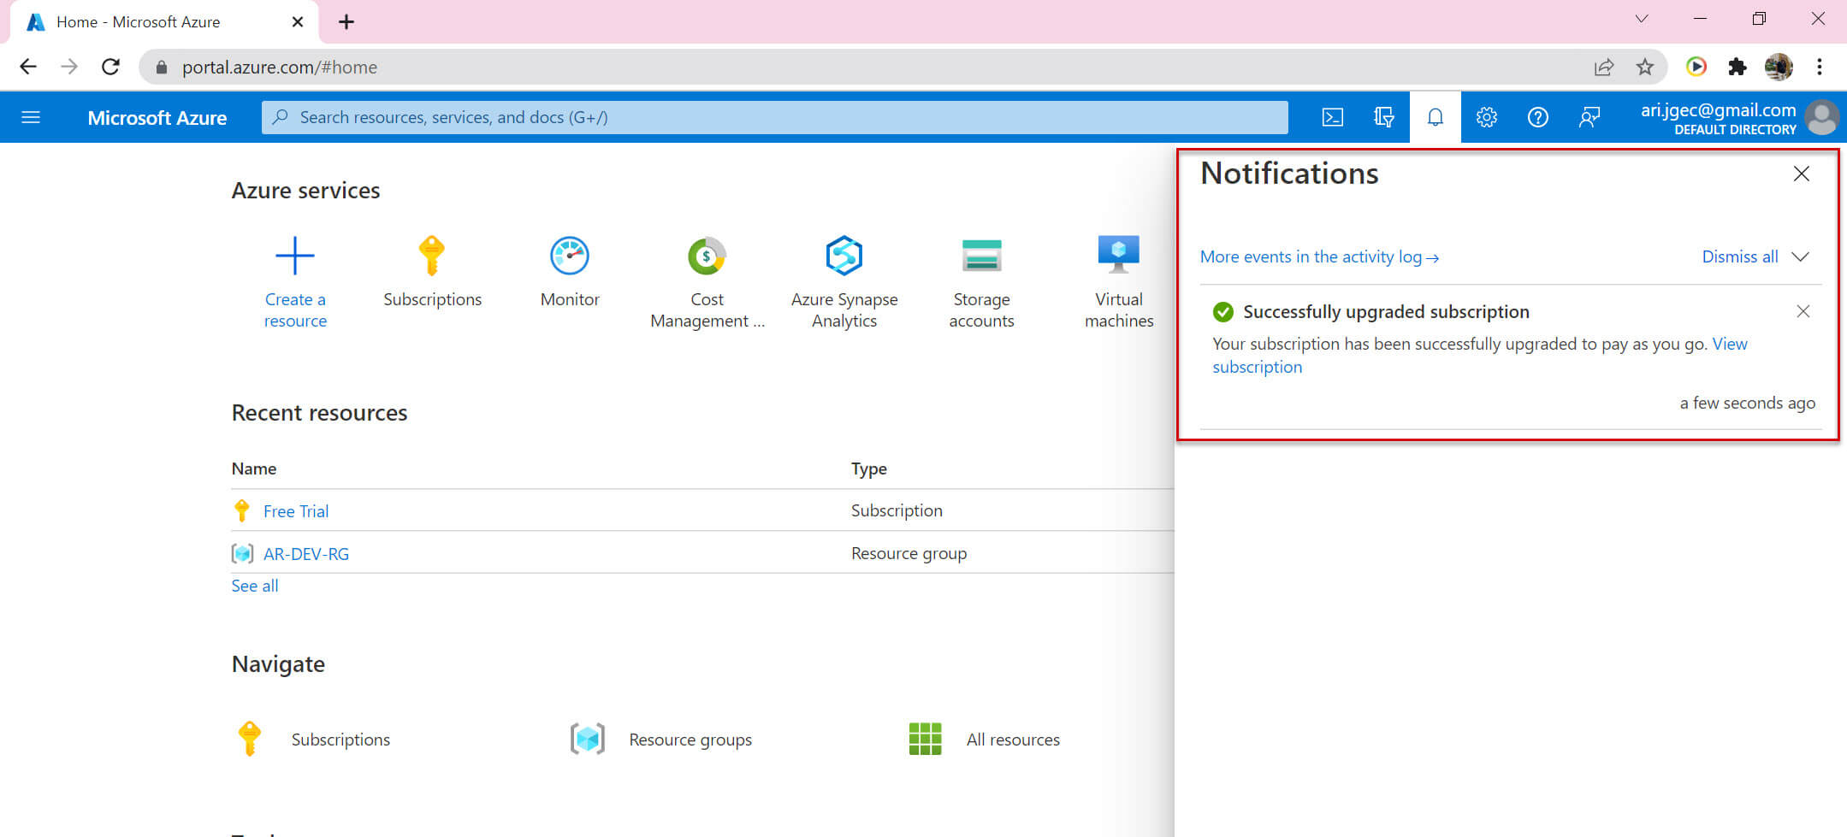Go back in the browser

tap(28, 67)
